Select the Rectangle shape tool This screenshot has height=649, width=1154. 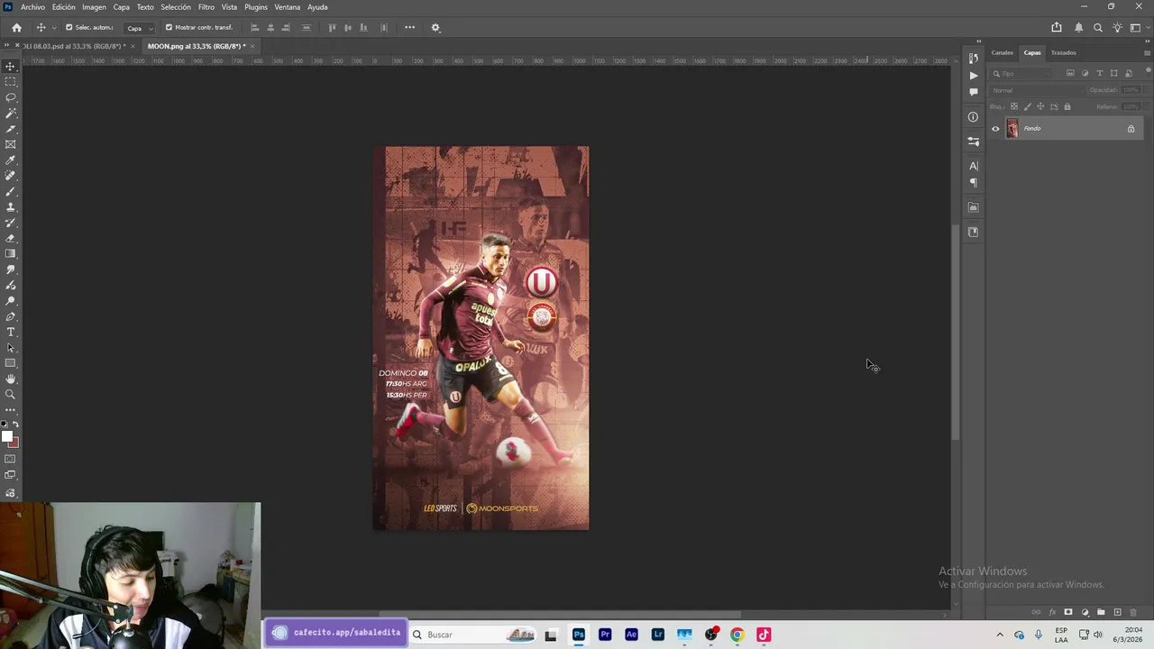[x=11, y=363]
